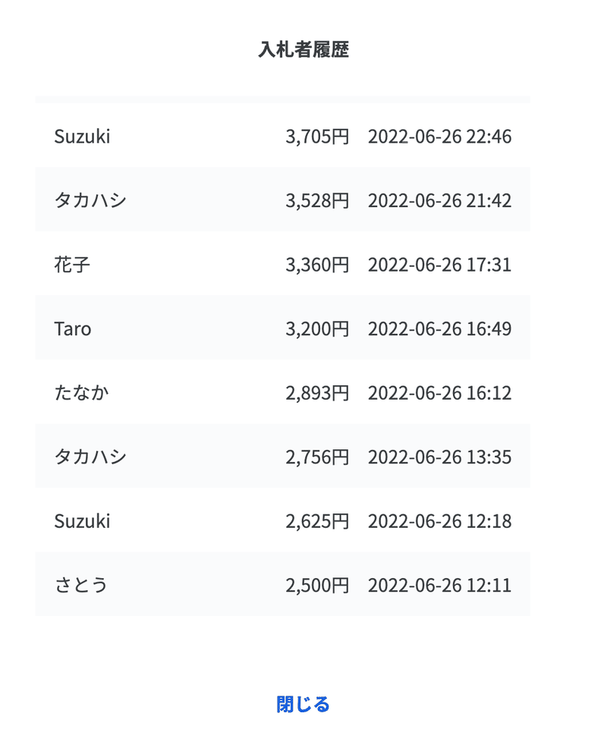The image size is (607, 751).
Task: Select the 3,360円 bid amount
Action: (x=317, y=265)
